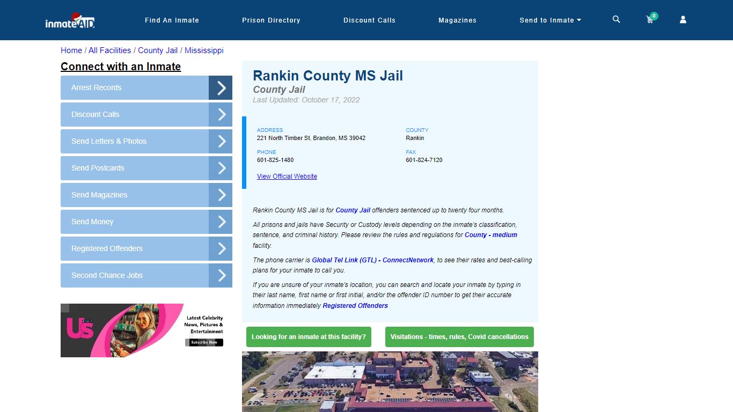The width and height of the screenshot is (733, 412).
Task: Open the shopping cart icon
Action: [651, 19]
